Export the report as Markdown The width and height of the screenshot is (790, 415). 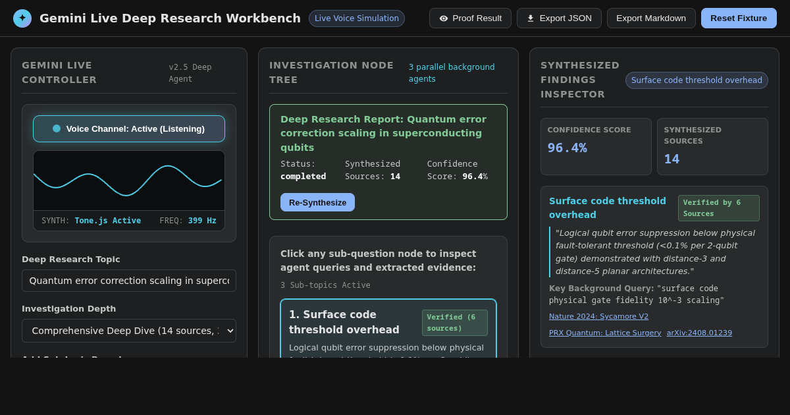tap(651, 18)
